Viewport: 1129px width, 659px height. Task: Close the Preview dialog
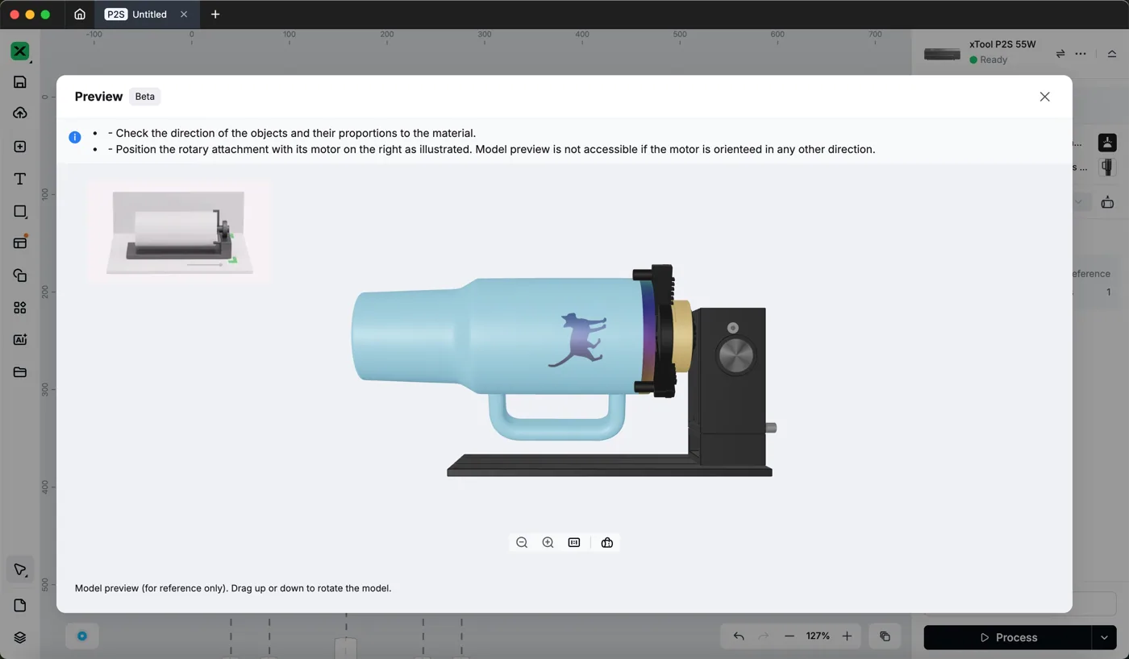(x=1044, y=97)
